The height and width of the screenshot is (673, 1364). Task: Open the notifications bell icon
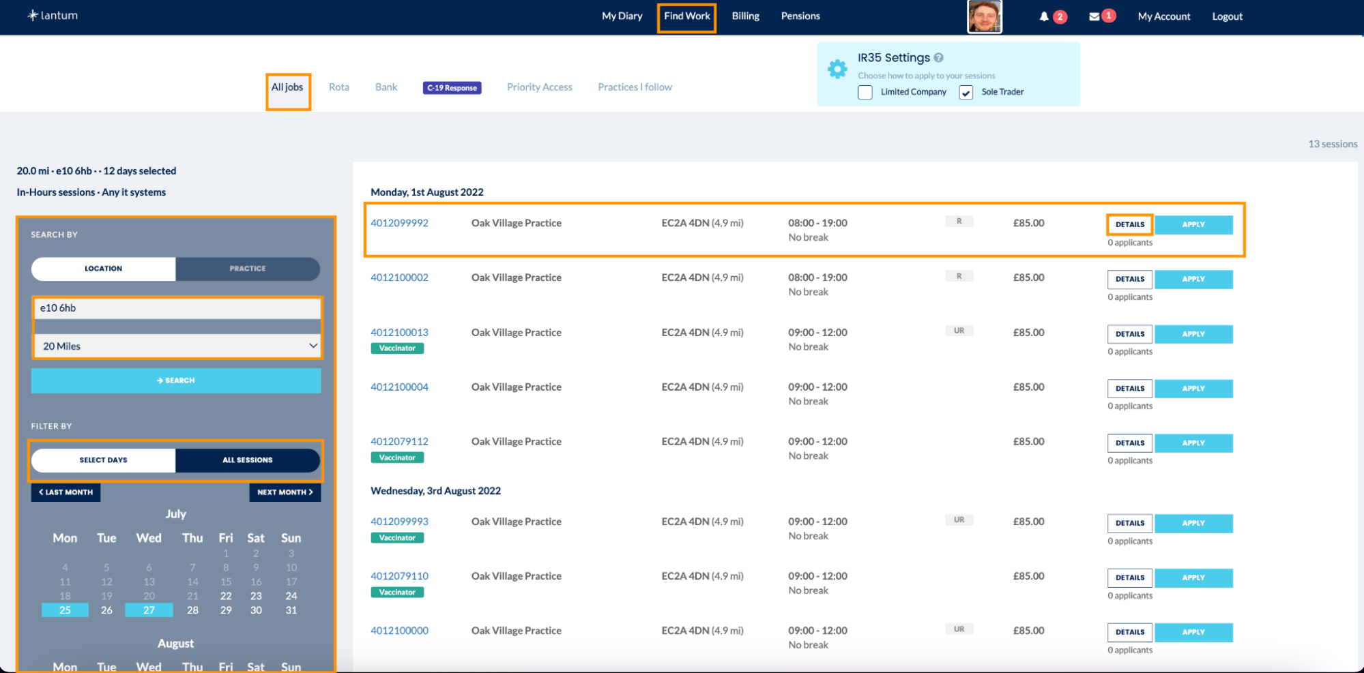click(x=1043, y=16)
